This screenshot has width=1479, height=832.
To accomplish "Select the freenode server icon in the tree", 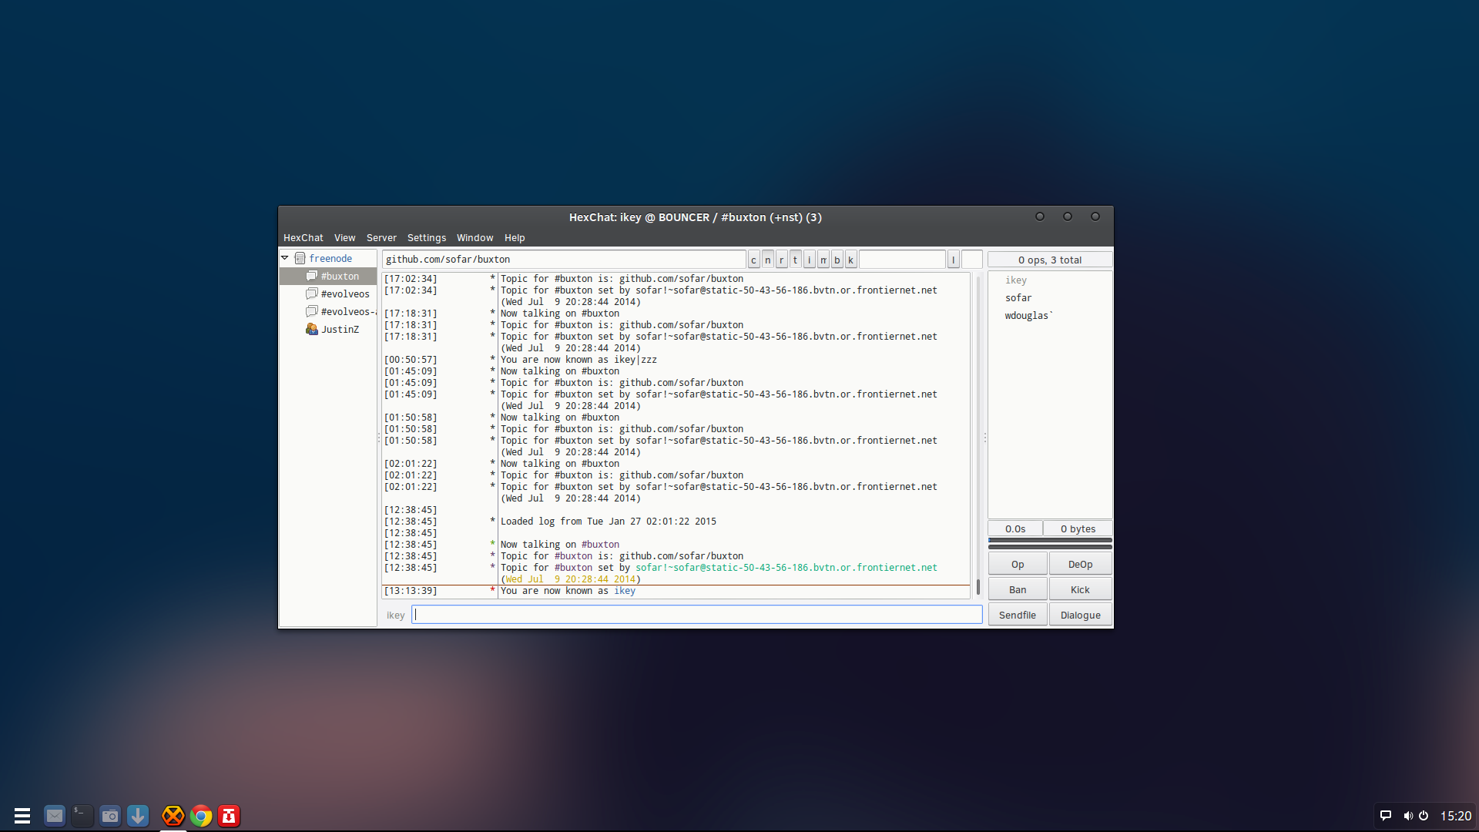I will 300,258.
